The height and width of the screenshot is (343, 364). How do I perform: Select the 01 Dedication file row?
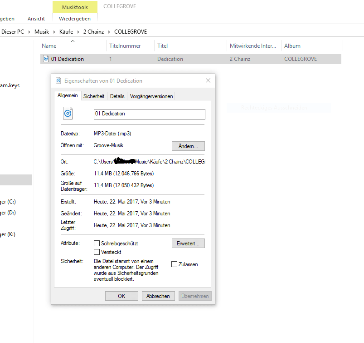(191, 59)
